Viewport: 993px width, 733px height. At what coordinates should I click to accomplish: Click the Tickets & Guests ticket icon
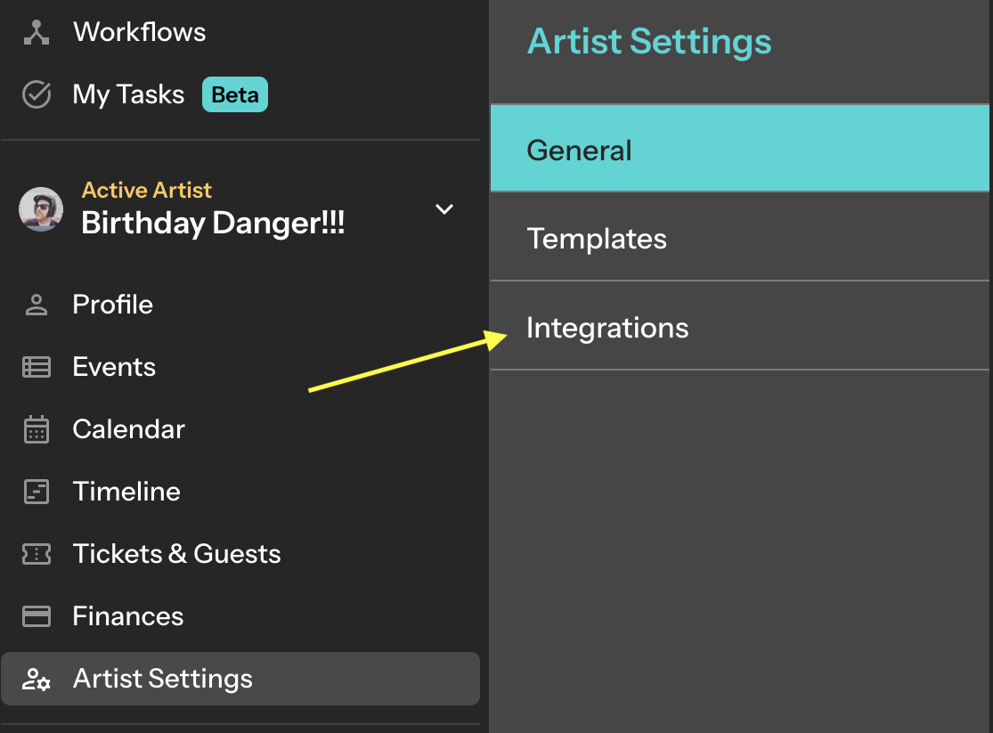tap(37, 554)
